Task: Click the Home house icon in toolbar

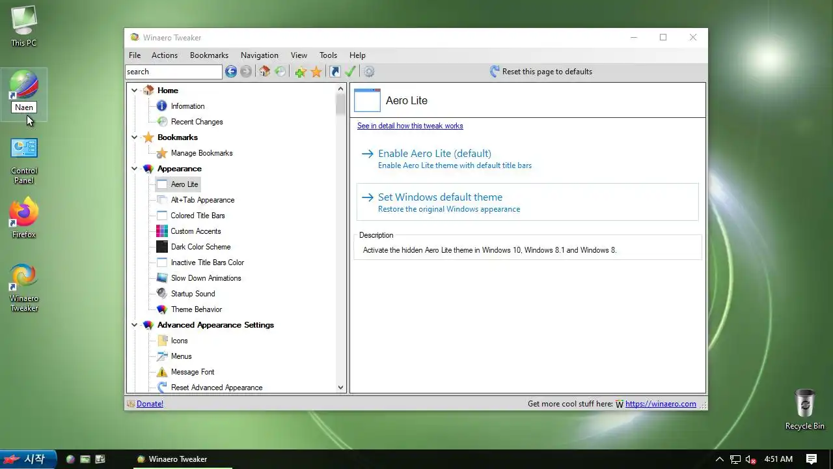Action: 264,72
